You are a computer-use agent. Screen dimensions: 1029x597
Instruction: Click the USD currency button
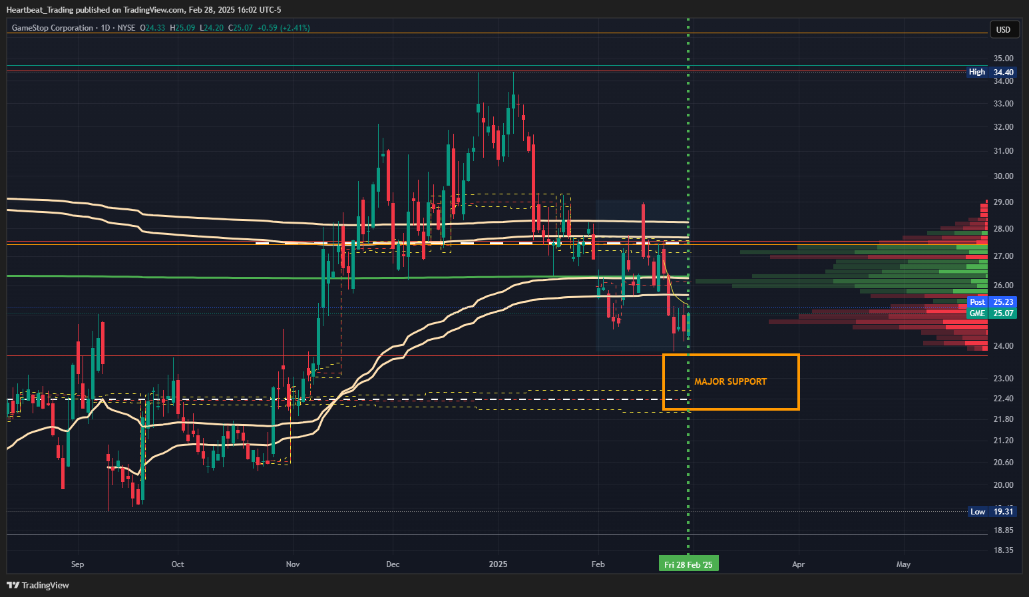point(1003,29)
